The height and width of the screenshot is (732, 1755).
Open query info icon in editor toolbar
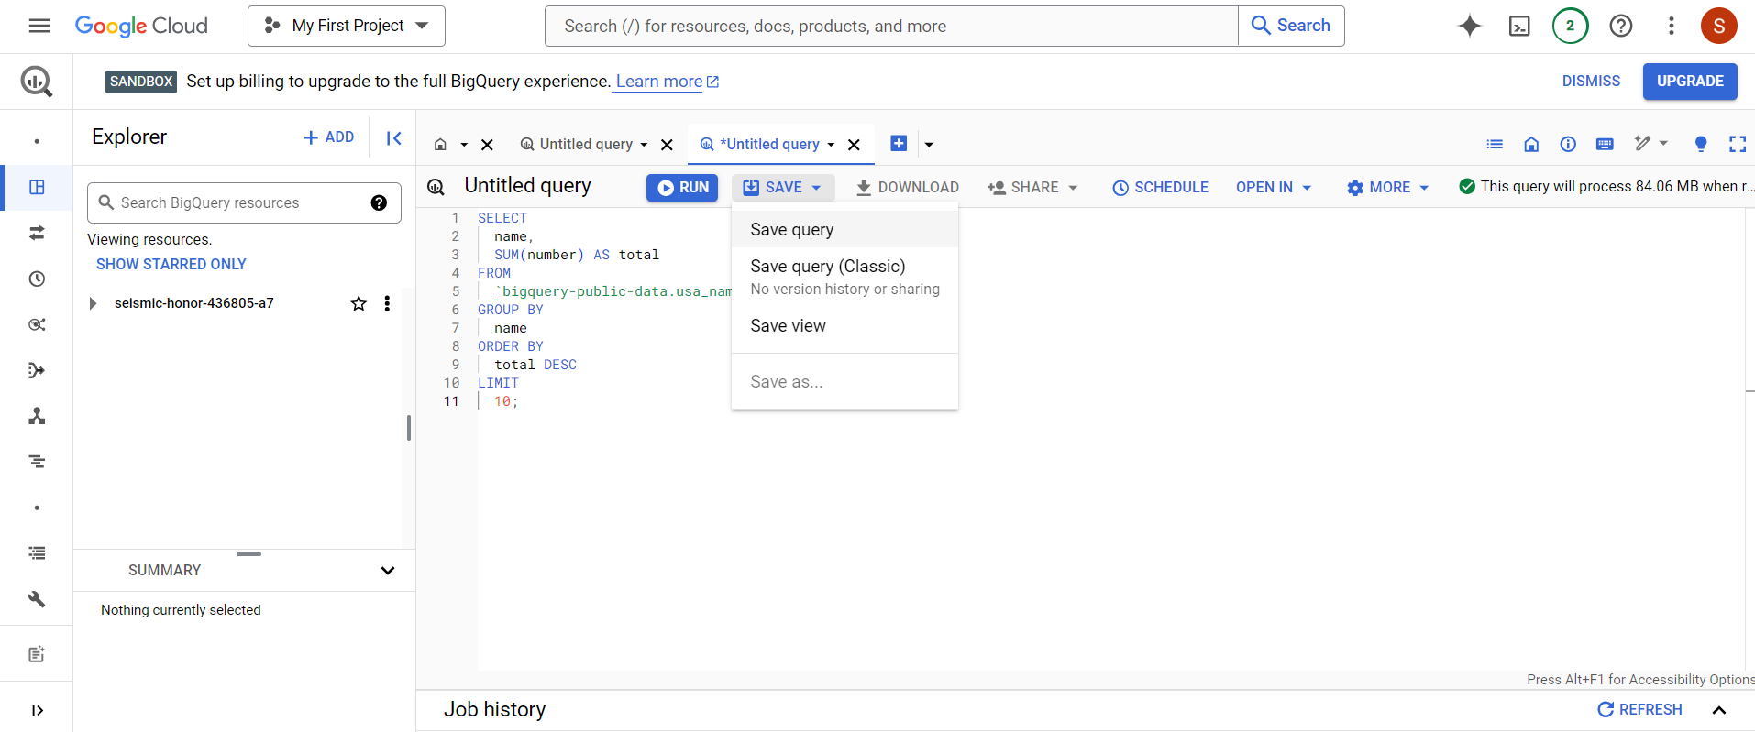point(1568,144)
